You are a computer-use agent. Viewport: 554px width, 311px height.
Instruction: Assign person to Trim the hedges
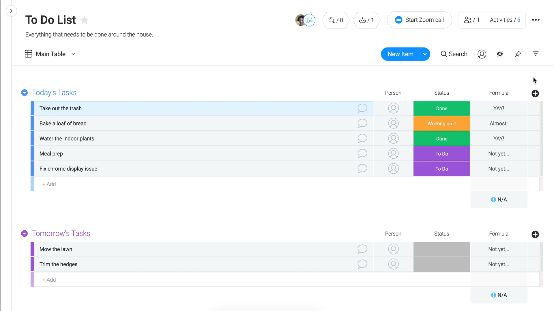tap(393, 264)
